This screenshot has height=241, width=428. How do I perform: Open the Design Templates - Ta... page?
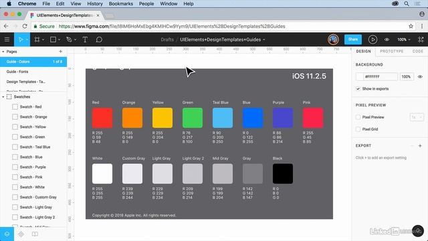point(33,82)
